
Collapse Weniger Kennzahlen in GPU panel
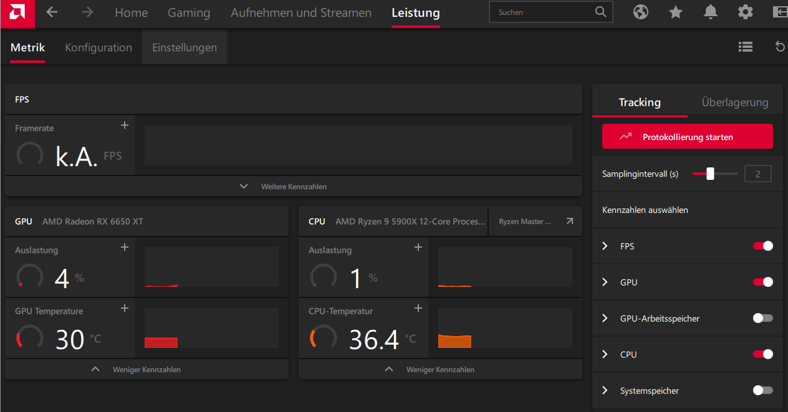click(x=147, y=370)
